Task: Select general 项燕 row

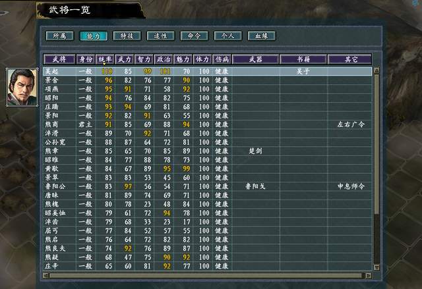Action: point(207,89)
